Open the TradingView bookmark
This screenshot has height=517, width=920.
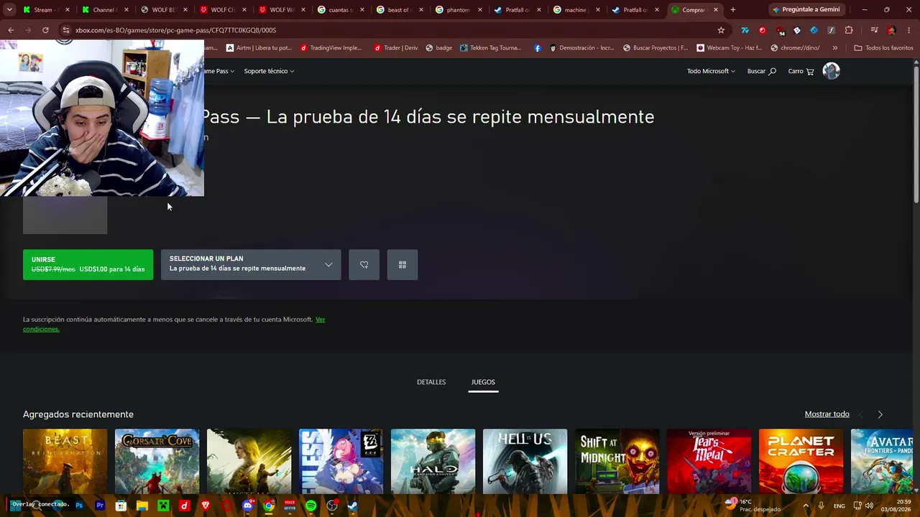[331, 48]
